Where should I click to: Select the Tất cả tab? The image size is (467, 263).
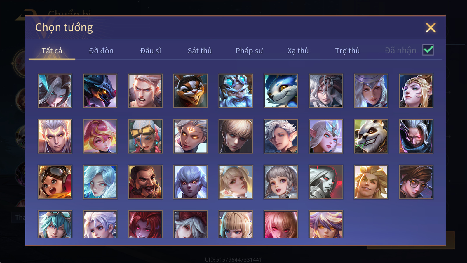(52, 51)
